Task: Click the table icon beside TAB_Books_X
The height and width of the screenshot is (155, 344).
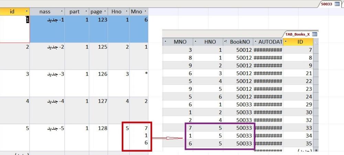Action: [x=314, y=34]
